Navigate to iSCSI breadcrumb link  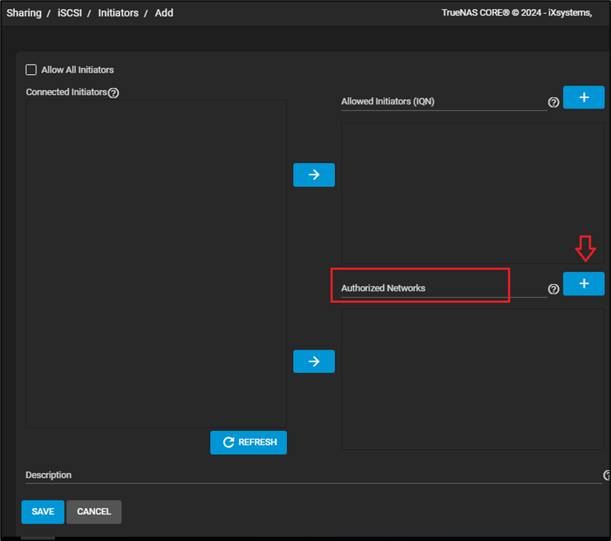tap(69, 13)
